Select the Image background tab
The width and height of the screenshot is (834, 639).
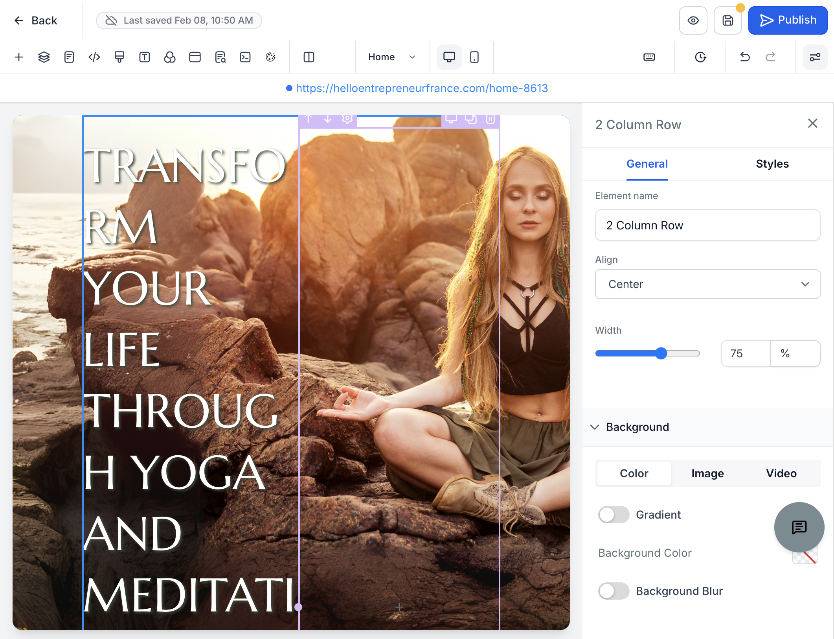707,473
